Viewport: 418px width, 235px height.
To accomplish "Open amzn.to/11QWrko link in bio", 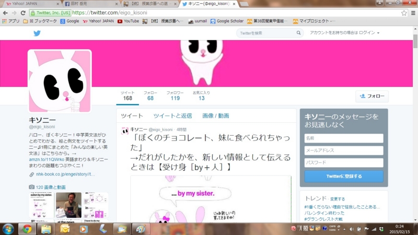I will click(47, 159).
